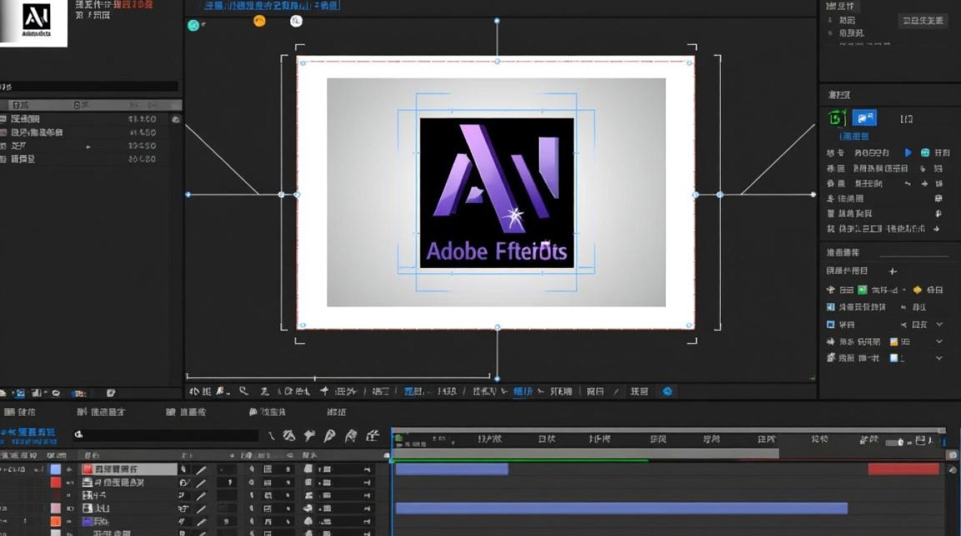This screenshot has width=961, height=536.
Task: Select the long blue clip in the timeline
Action: click(621, 508)
